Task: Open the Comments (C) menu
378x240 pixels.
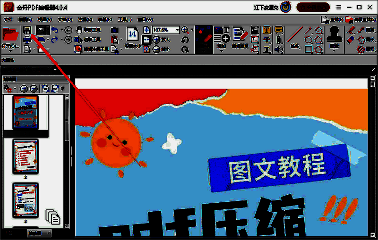Action: (85, 19)
